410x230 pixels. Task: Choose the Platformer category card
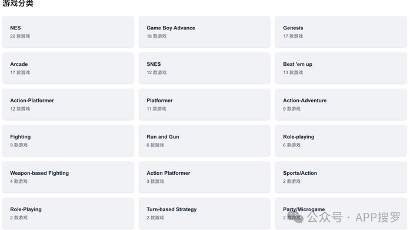click(x=205, y=104)
